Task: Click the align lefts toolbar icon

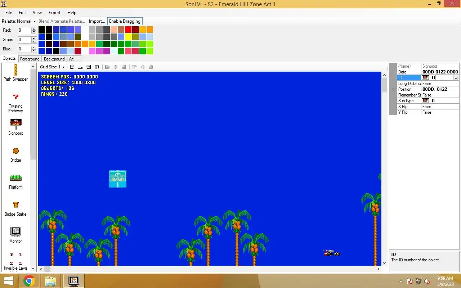Action: pyautogui.click(x=72, y=67)
